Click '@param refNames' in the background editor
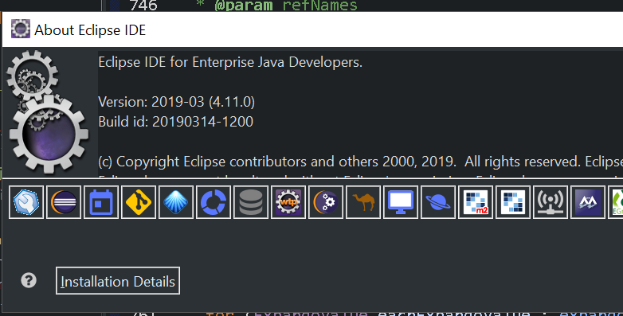 point(286,5)
